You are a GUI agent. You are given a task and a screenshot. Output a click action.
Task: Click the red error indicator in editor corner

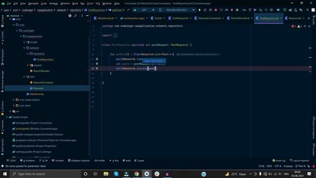[293, 26]
